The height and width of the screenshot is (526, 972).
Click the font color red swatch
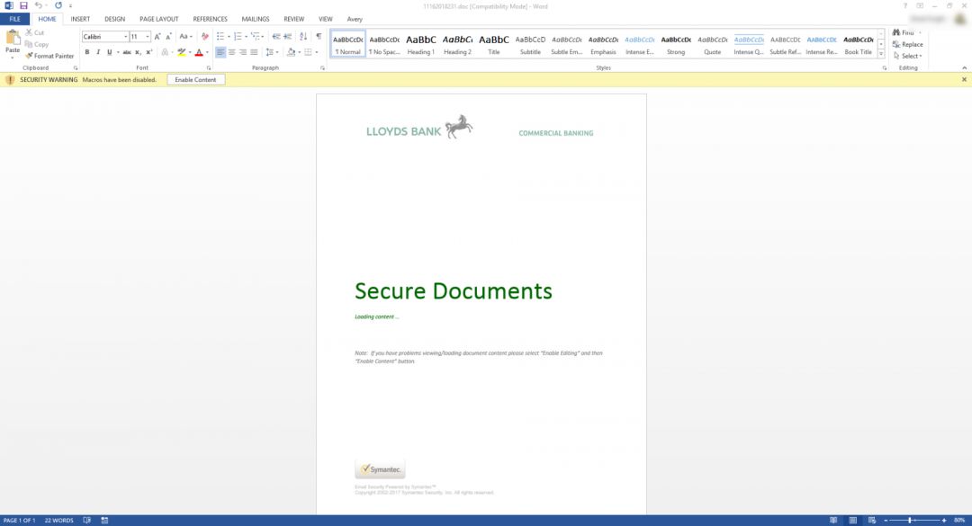(x=199, y=52)
